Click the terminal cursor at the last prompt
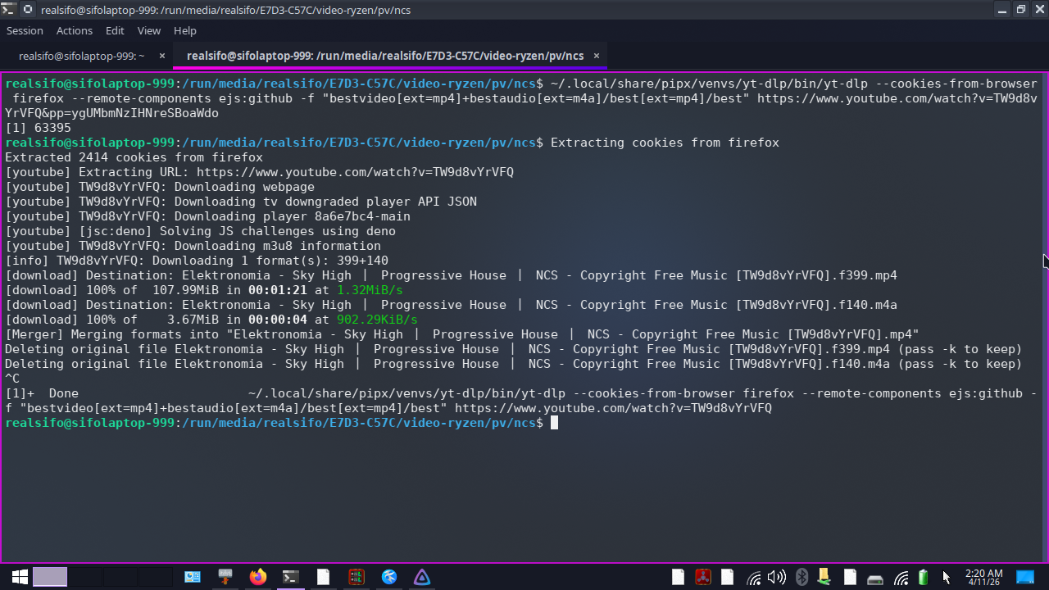This screenshot has height=590, width=1049. click(x=554, y=423)
